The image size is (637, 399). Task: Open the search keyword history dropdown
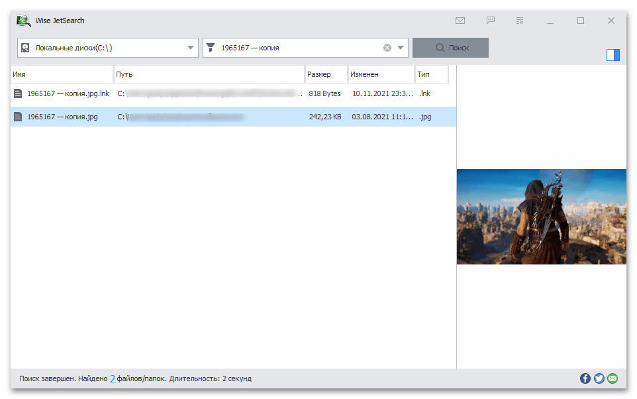click(x=401, y=48)
